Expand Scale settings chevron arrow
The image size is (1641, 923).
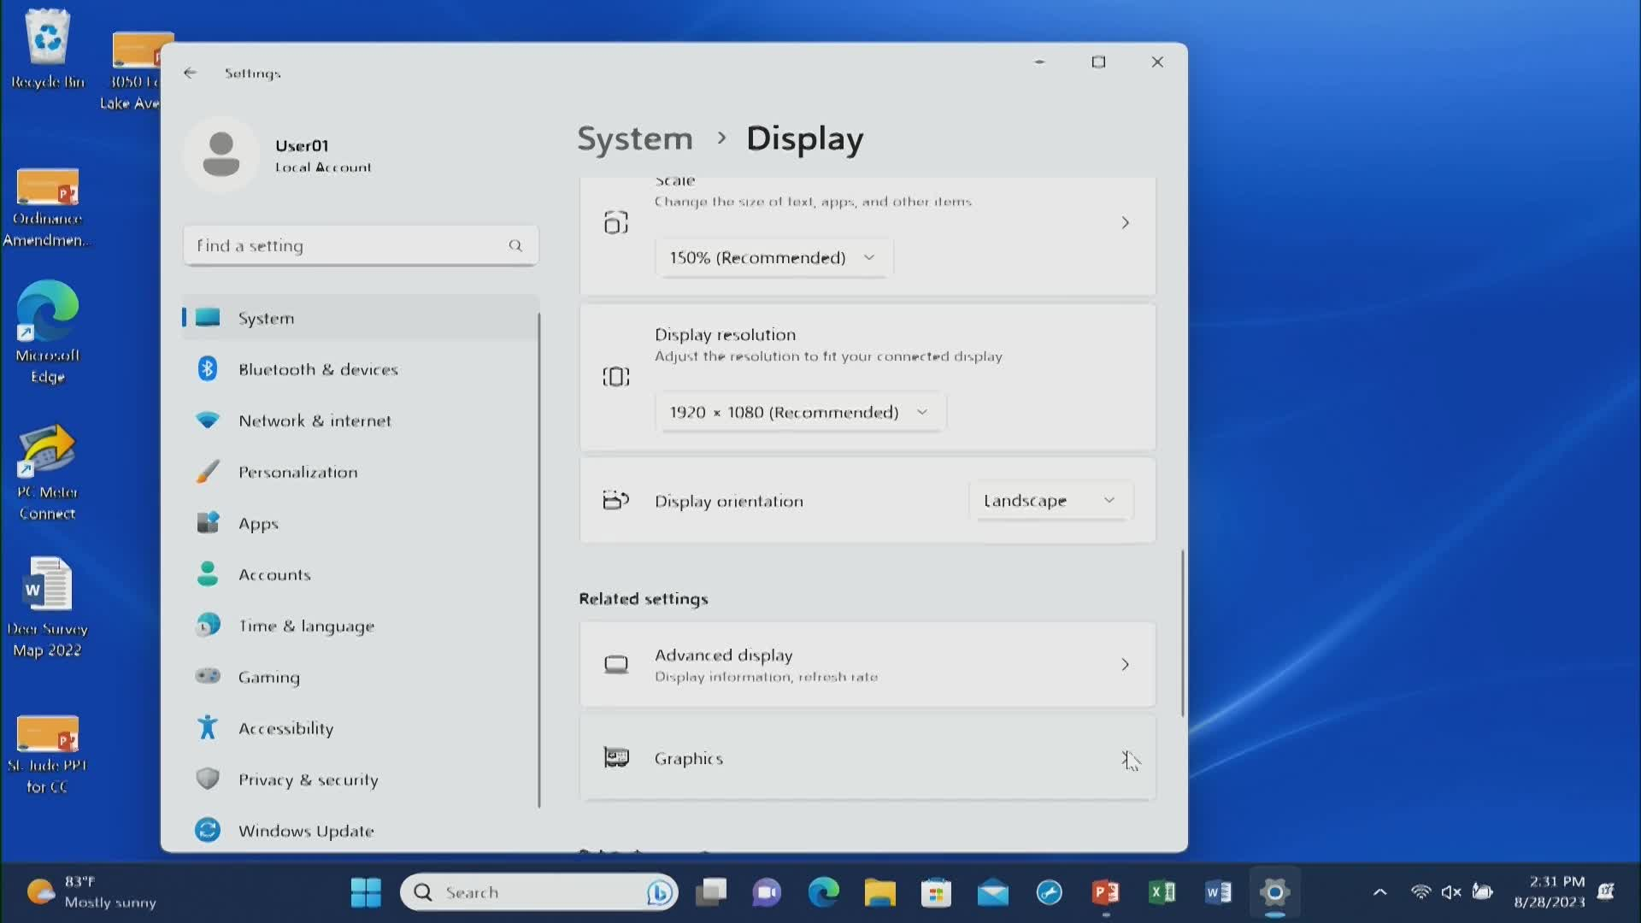coord(1125,223)
